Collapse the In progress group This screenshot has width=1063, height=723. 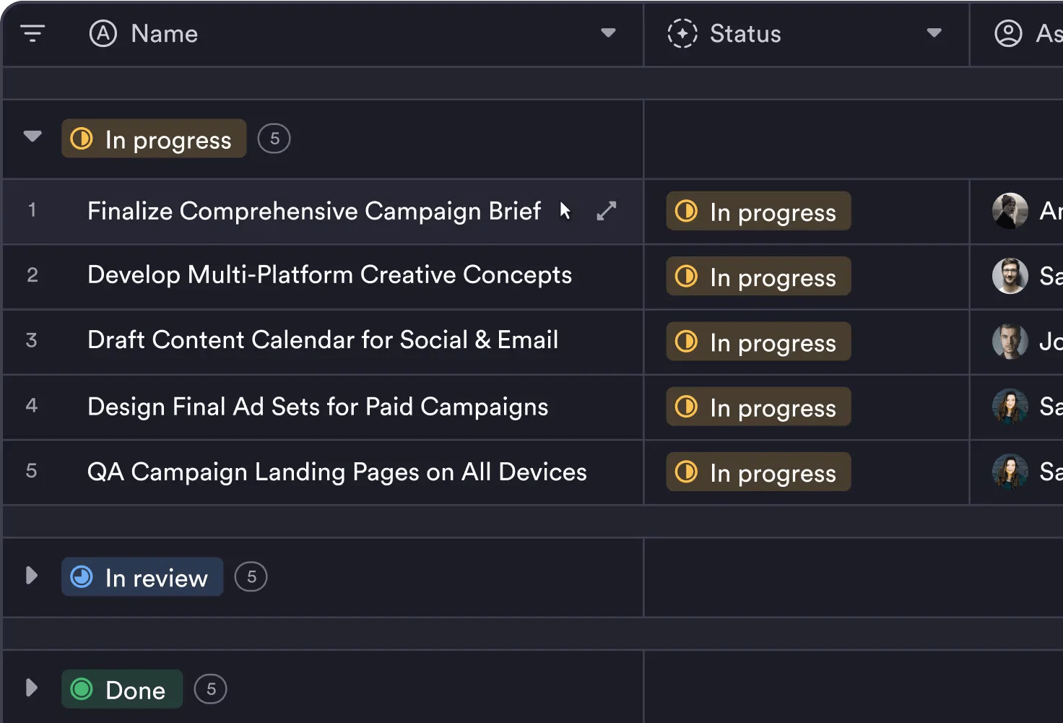pos(32,137)
